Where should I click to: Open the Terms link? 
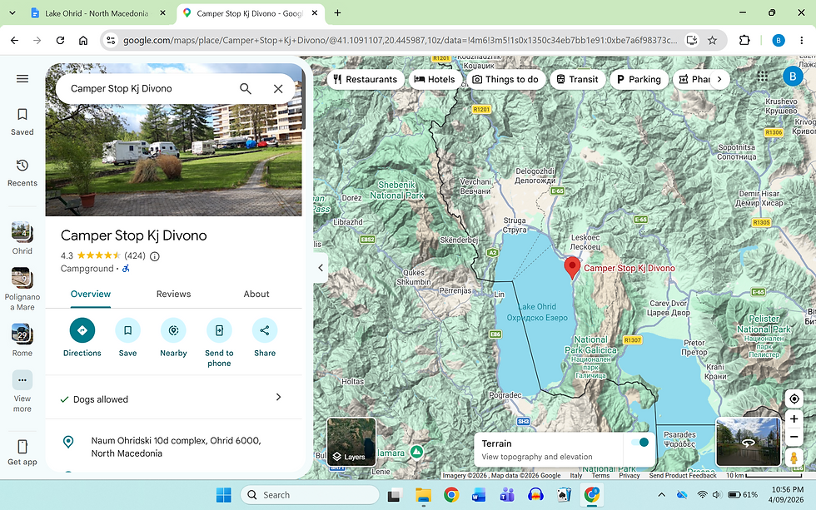coord(600,475)
